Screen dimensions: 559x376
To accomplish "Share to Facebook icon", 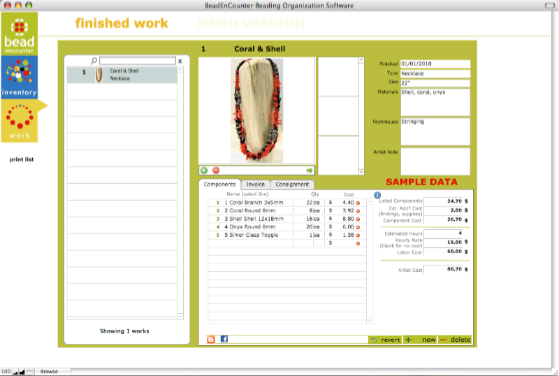I will coord(224,339).
